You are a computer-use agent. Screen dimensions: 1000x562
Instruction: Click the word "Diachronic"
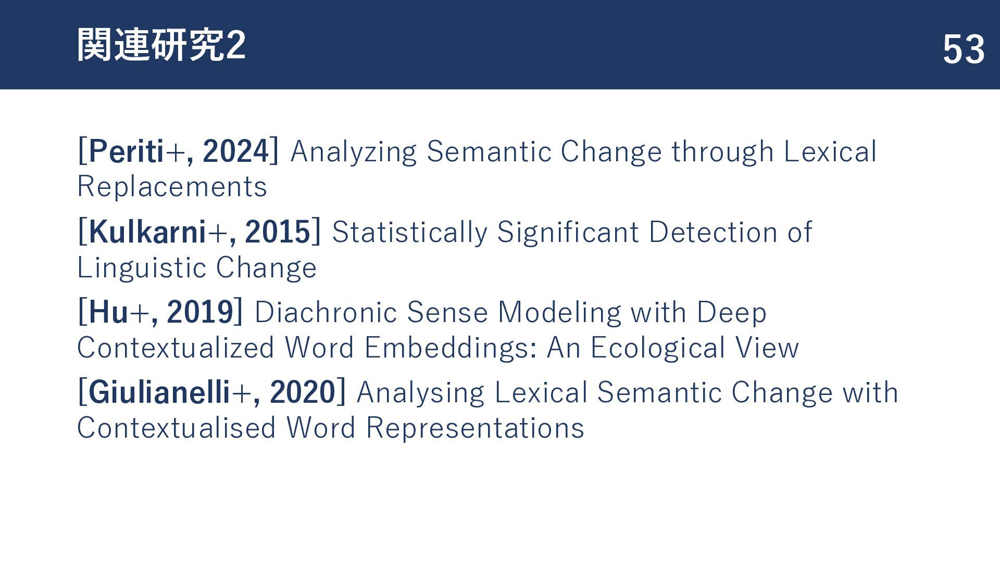click(327, 312)
